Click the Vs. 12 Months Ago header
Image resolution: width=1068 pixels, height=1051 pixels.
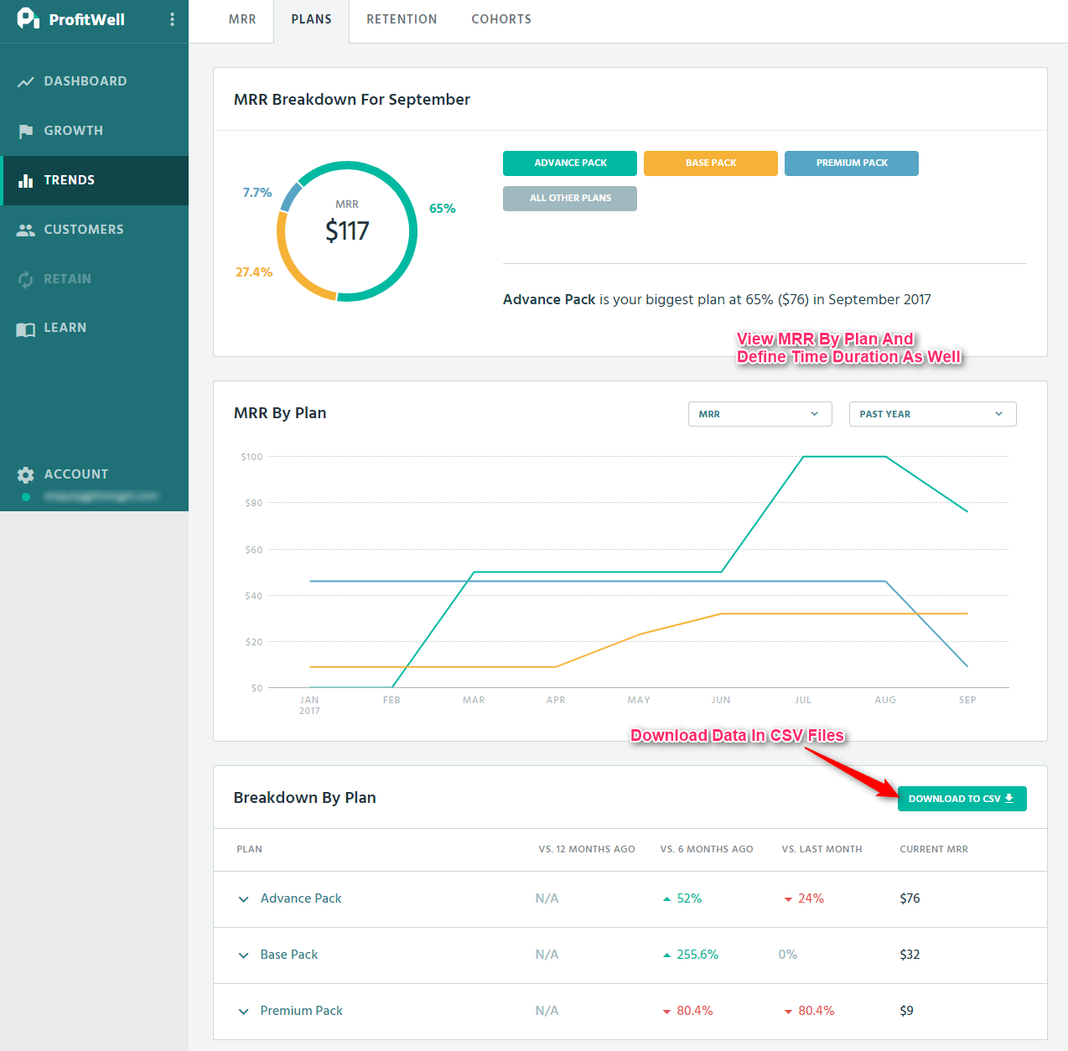click(x=587, y=849)
